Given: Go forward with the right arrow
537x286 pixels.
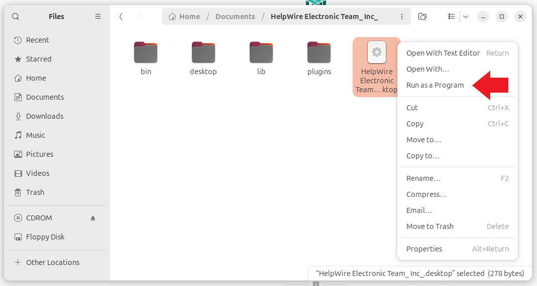Looking at the screenshot, I should [x=141, y=17].
